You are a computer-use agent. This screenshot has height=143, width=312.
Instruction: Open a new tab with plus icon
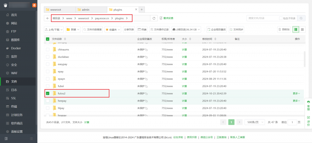coord(142,9)
